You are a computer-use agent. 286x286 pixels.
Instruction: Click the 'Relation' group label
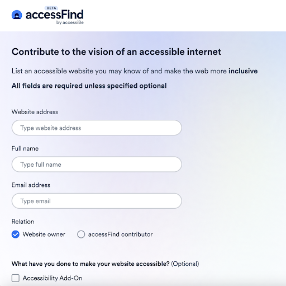click(23, 222)
